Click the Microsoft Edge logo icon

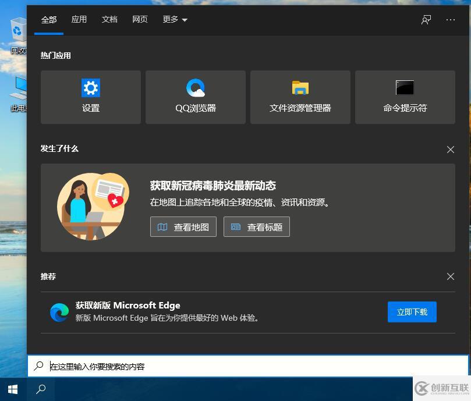tap(59, 312)
